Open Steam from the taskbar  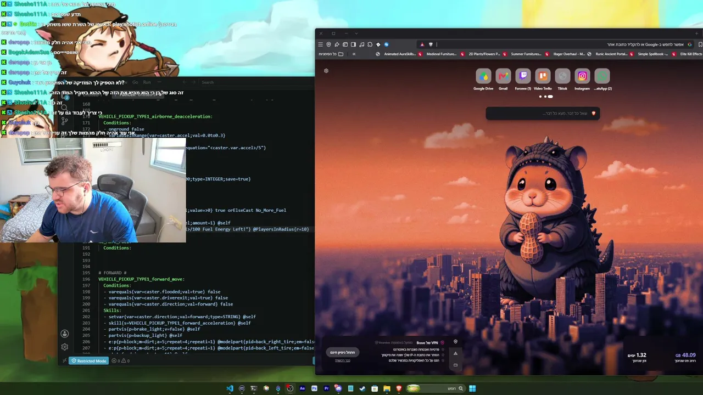coord(362,388)
